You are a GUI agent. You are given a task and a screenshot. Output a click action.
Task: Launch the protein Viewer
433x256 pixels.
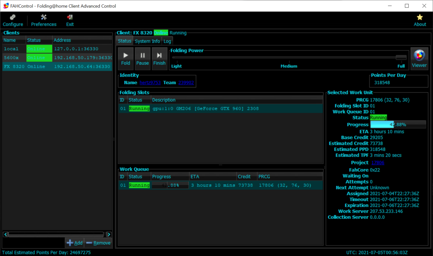pyautogui.click(x=419, y=59)
